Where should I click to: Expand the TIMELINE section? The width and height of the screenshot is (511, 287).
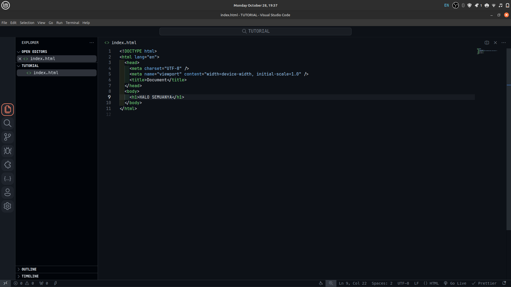pos(30,276)
